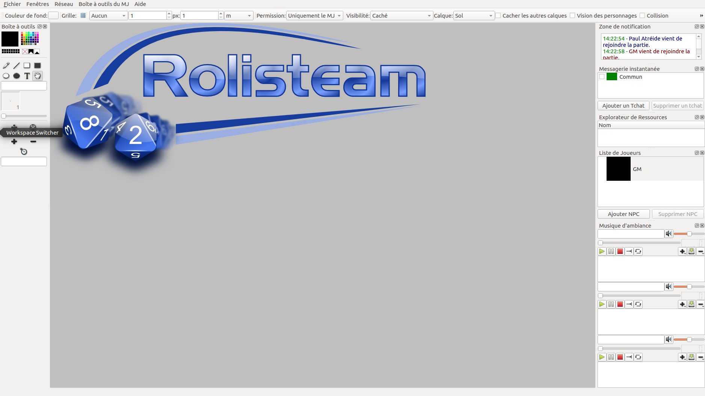705x396 pixels.
Task: Choose the filled rectangle tool
Action: (x=37, y=66)
